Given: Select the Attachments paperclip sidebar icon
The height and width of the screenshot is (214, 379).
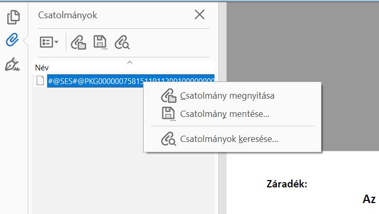Looking at the screenshot, I should point(13,40).
